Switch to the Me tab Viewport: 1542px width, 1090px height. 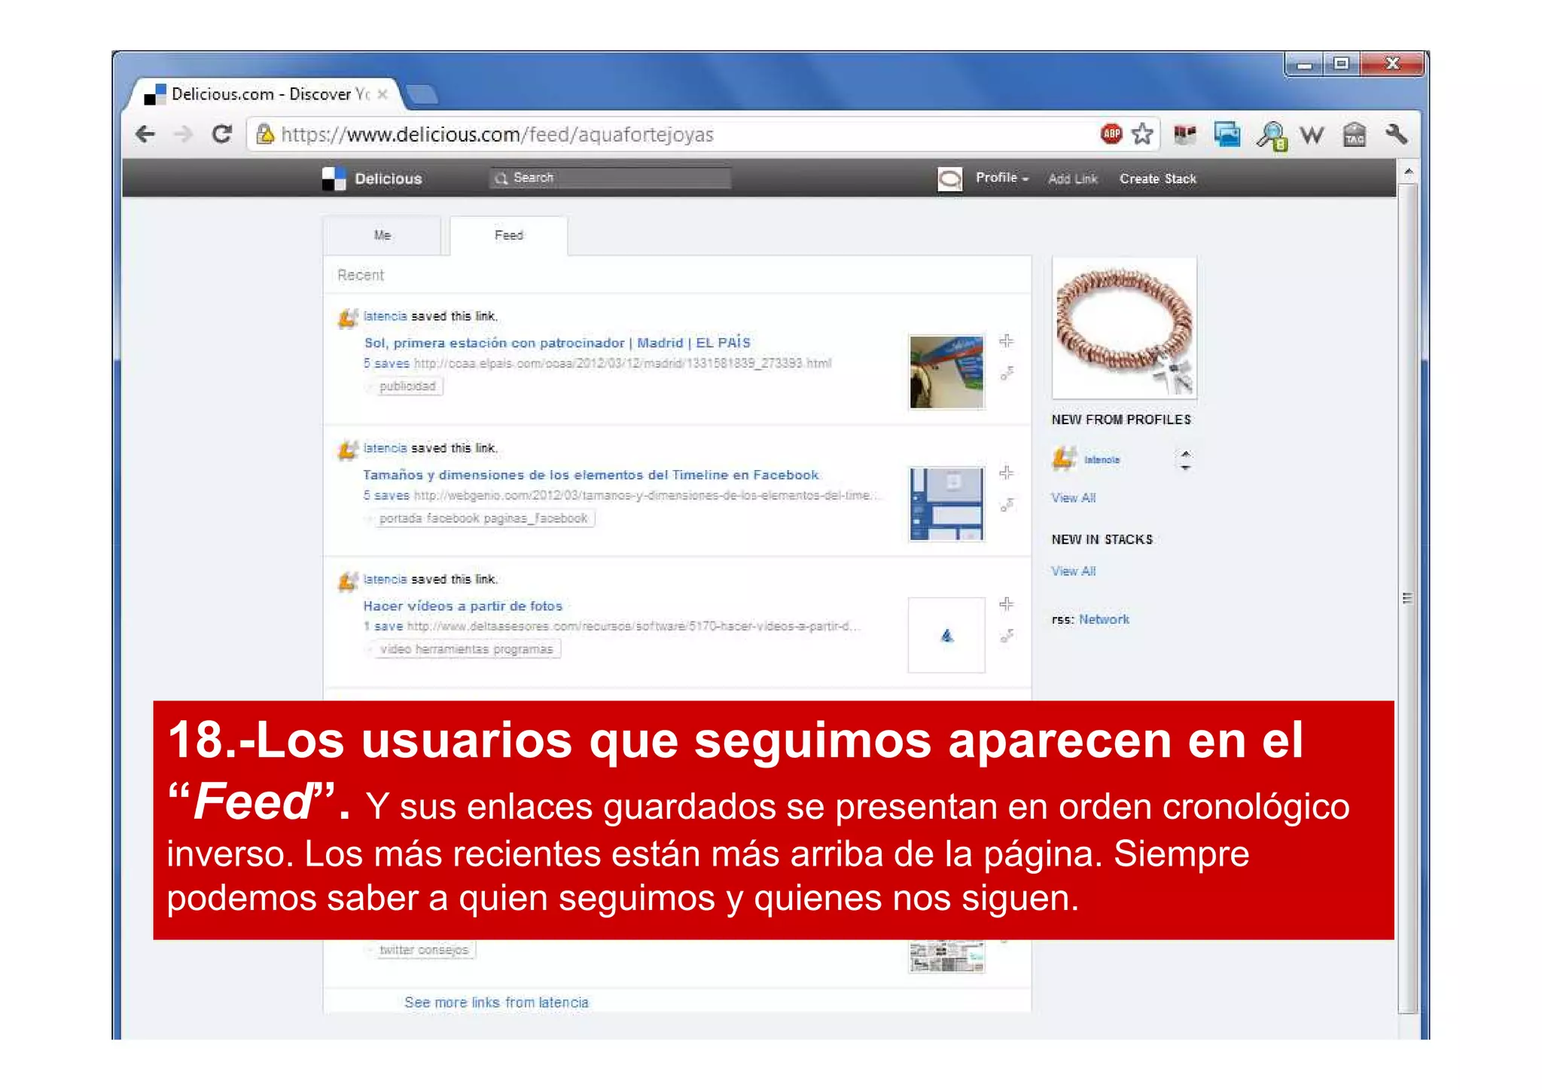point(382,236)
